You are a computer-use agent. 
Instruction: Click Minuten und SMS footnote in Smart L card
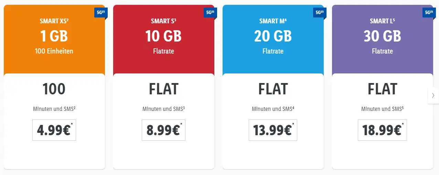(382, 109)
